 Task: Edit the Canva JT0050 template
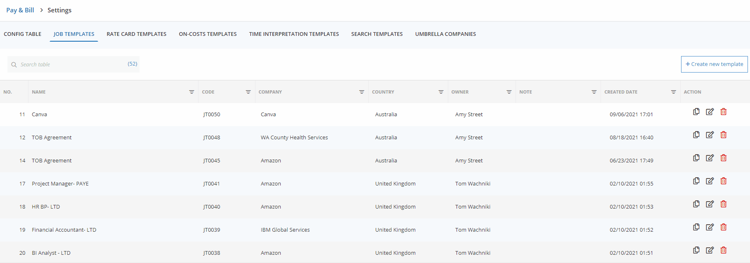coord(710,112)
